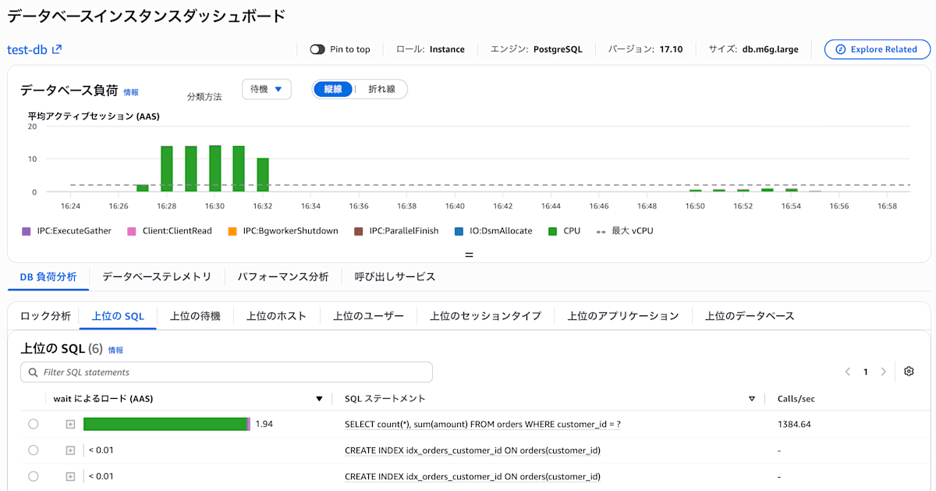Switch to ロック分析 tab
936x491 pixels.
pyautogui.click(x=45, y=316)
